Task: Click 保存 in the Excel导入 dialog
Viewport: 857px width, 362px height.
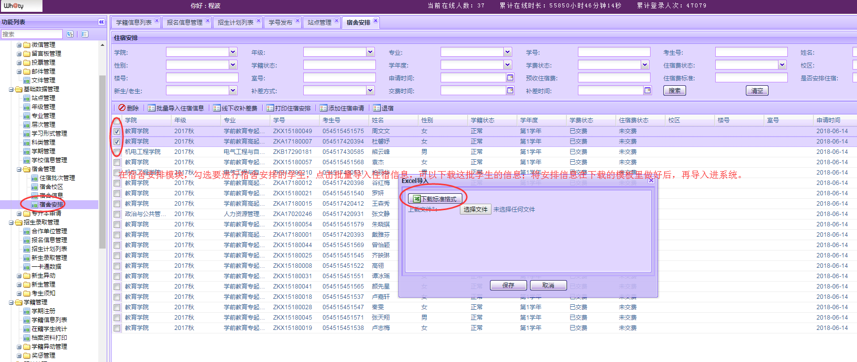Action: tap(508, 286)
